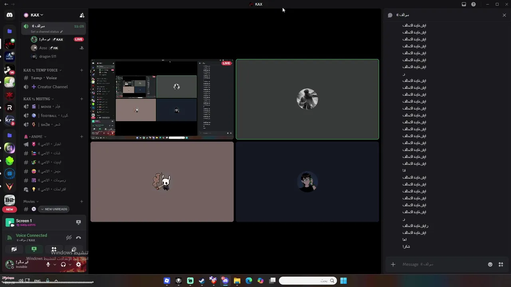511x287 pixels.
Task: Open the emoji picker in chat box
Action: pos(490,264)
